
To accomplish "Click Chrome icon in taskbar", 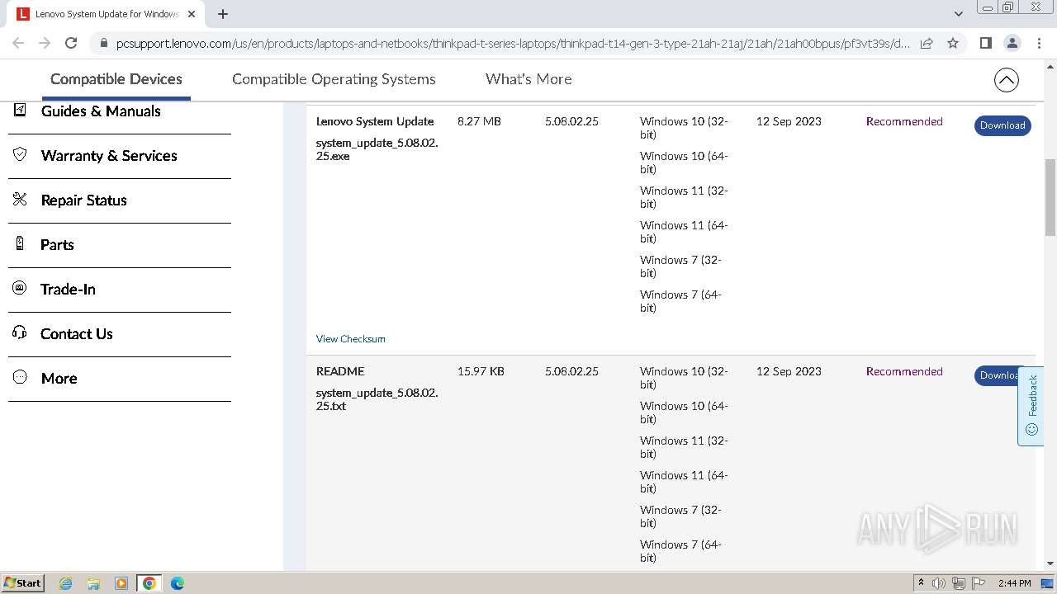I will tap(149, 583).
